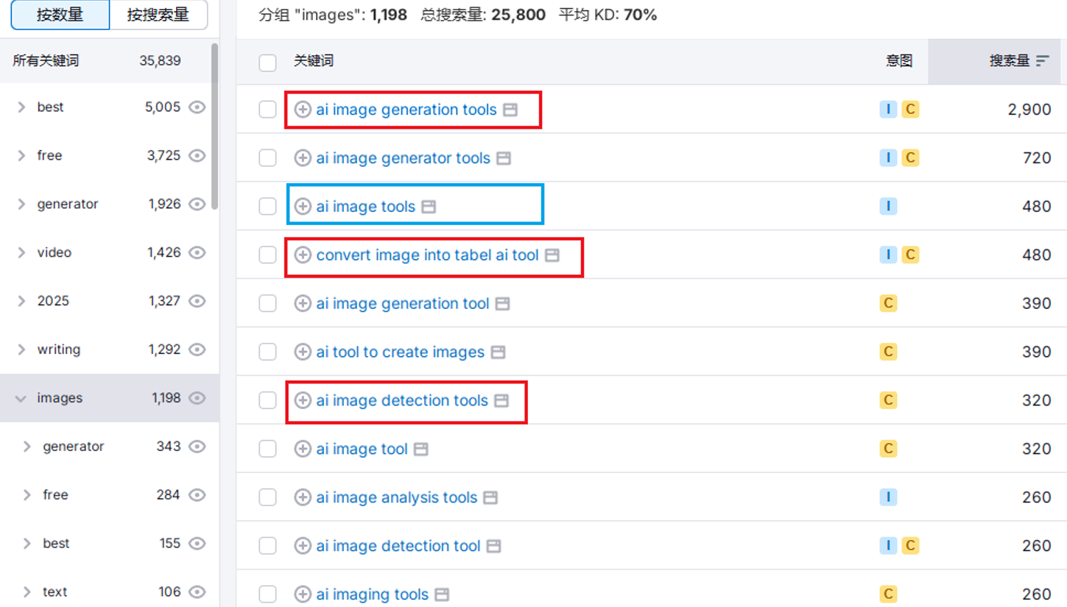Open the 'ai image detection tools' keyword link

point(401,400)
